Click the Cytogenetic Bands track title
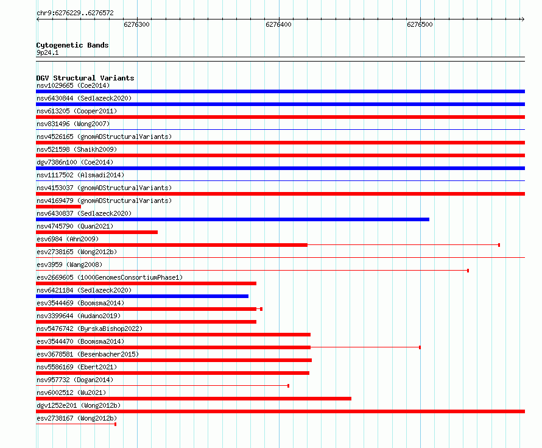The image size is (542, 448). pyautogui.click(x=72, y=45)
